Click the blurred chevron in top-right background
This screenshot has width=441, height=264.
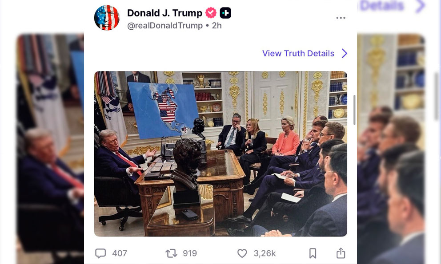pos(420,6)
